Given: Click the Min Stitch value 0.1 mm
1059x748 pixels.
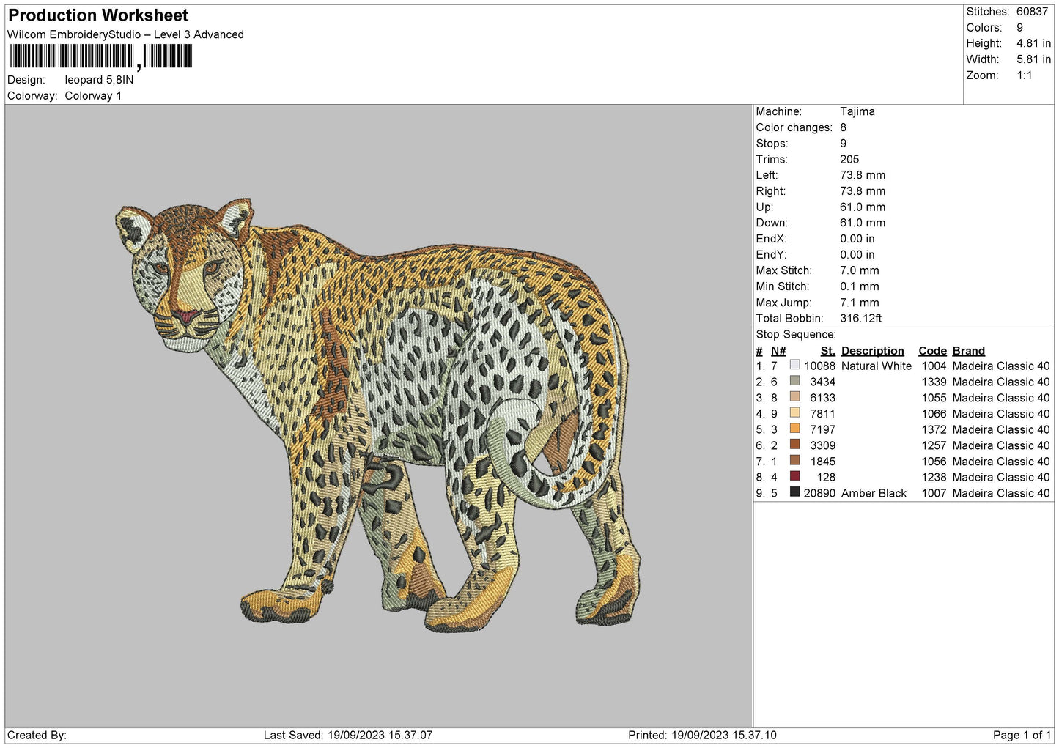Looking at the screenshot, I should point(860,286).
